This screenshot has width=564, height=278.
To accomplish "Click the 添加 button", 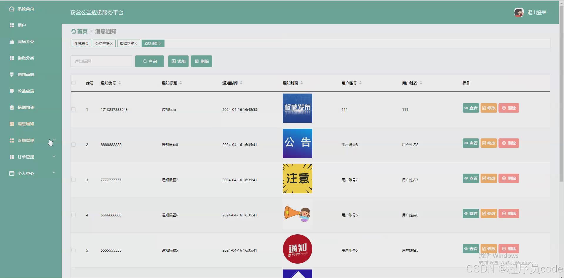I will tap(178, 61).
